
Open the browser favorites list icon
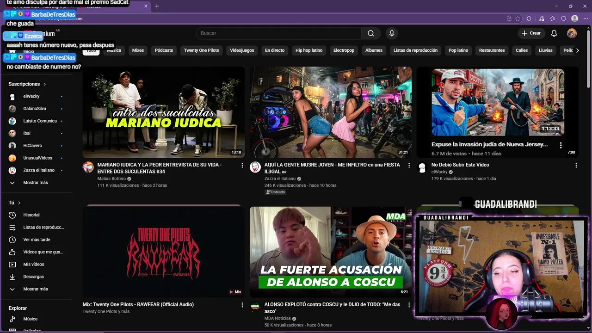click(x=553, y=18)
